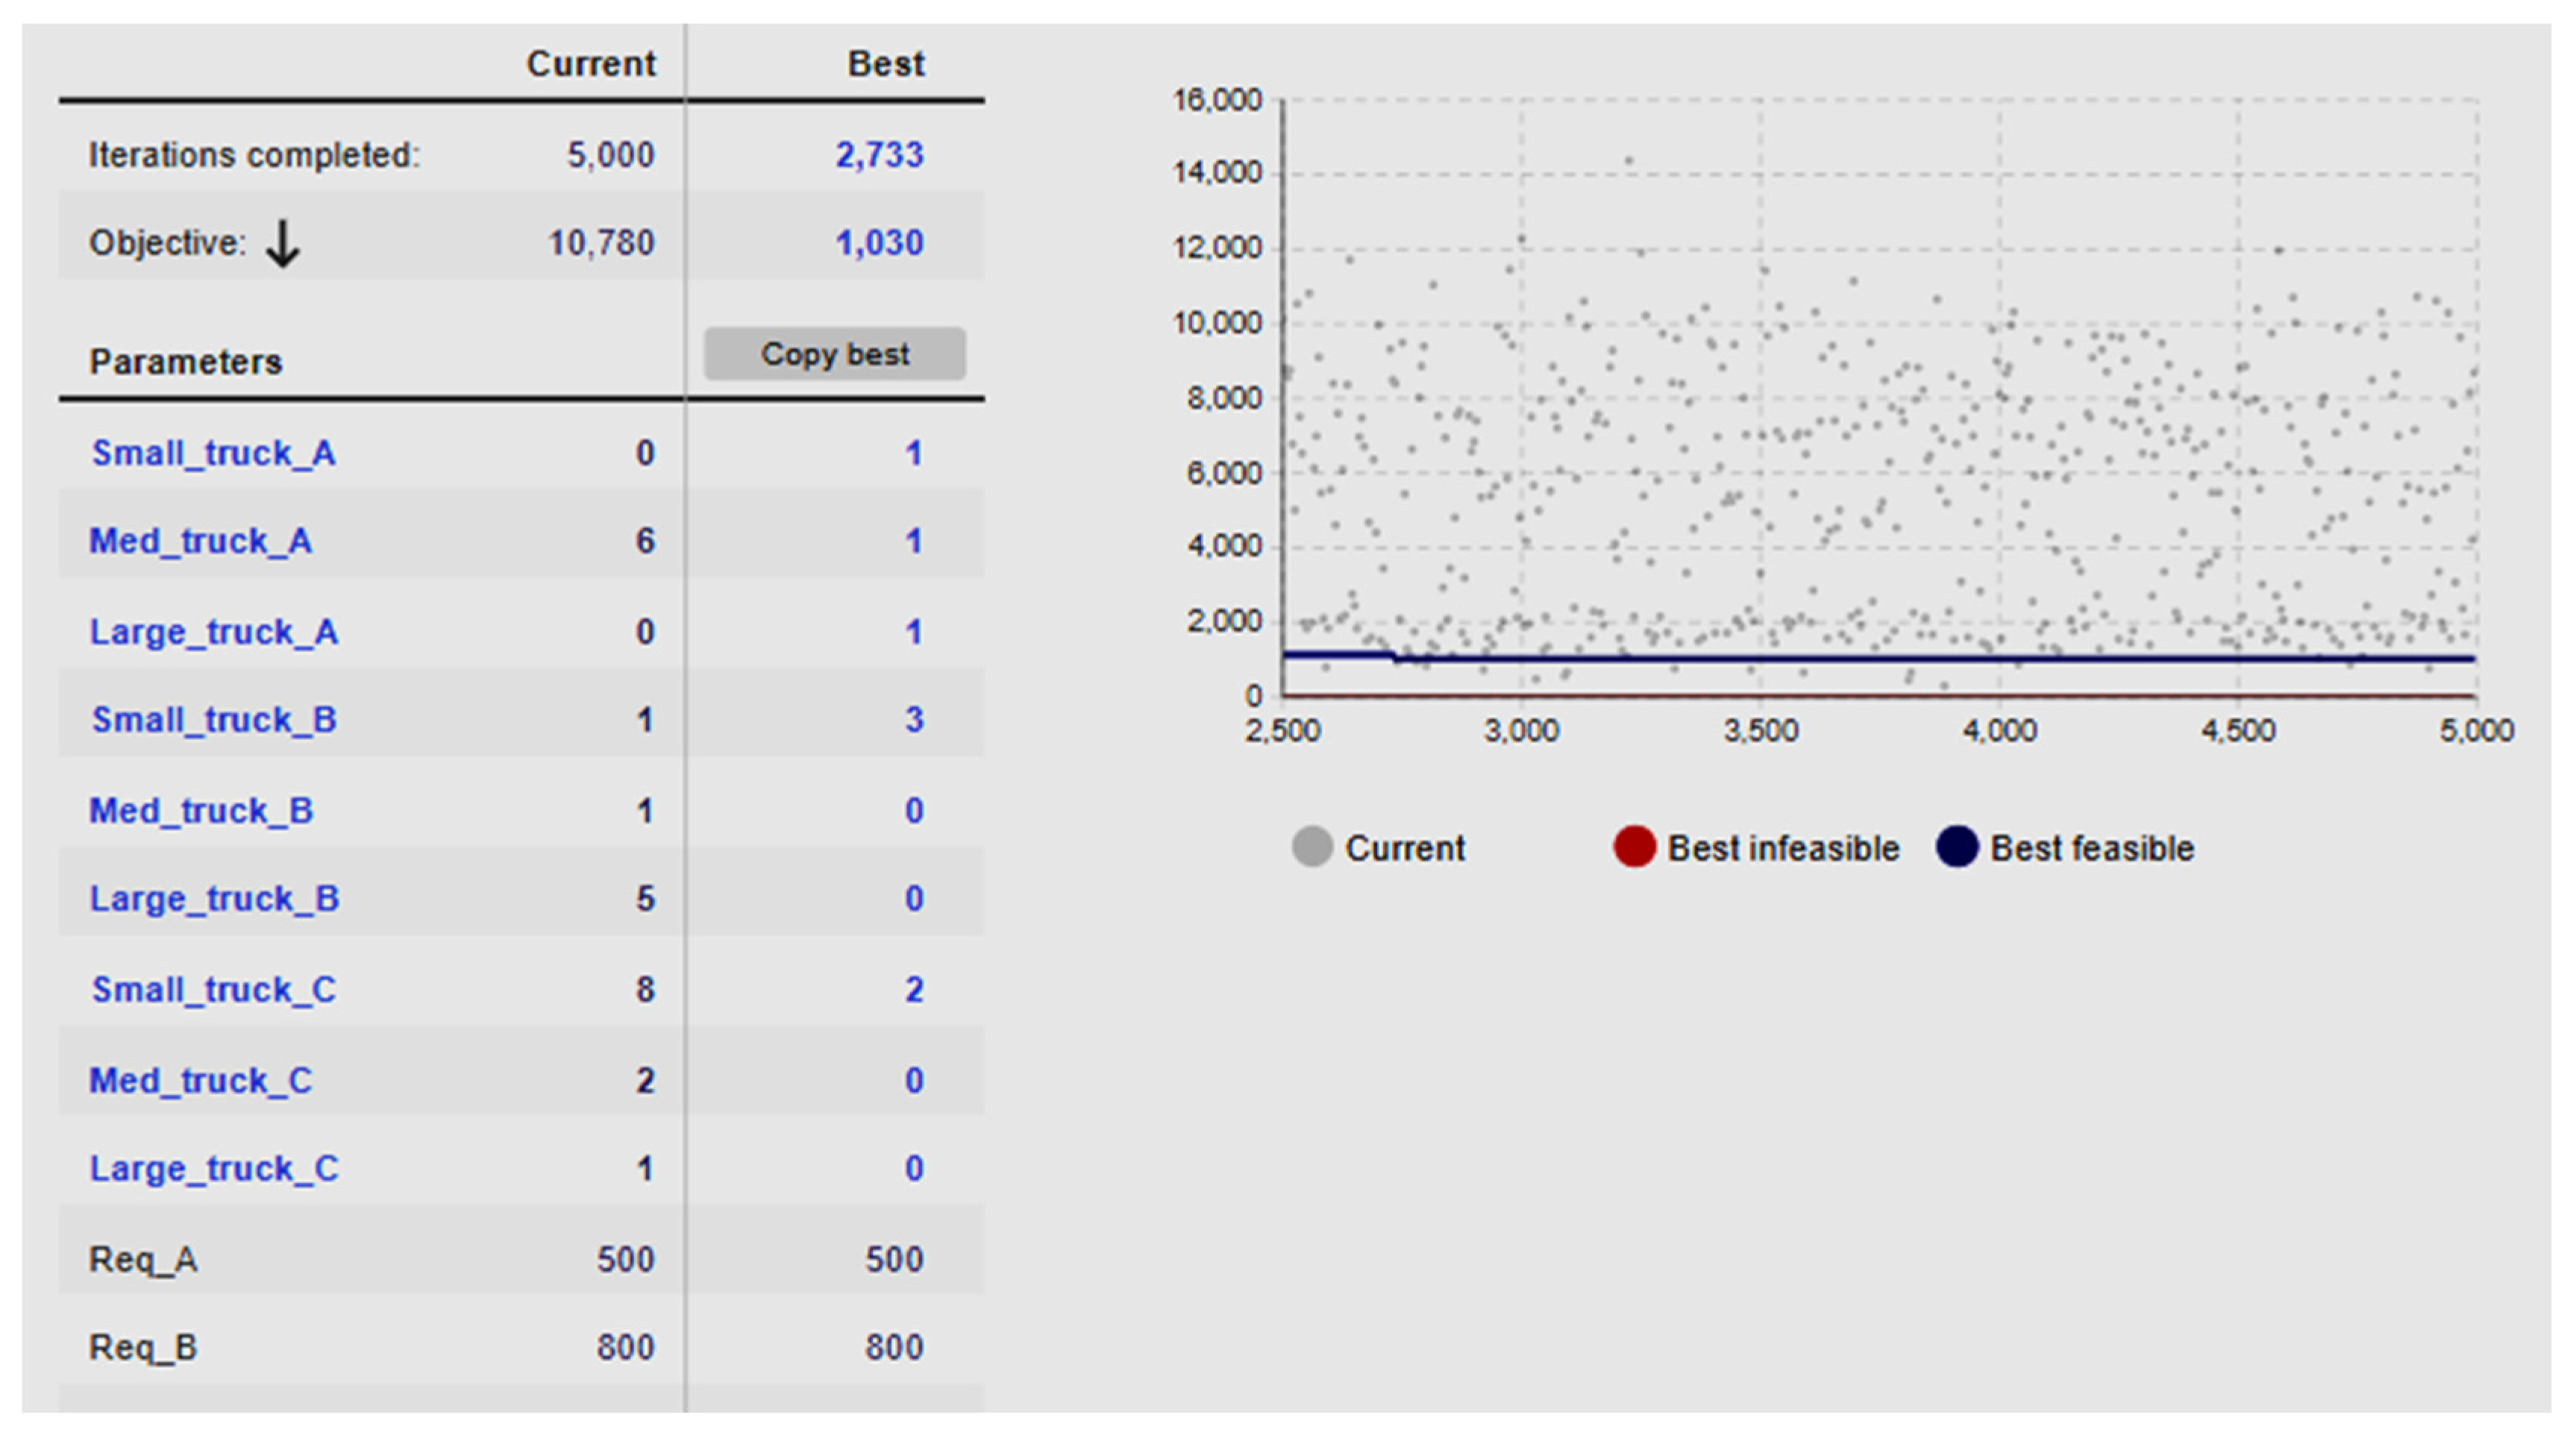The image size is (2576, 1436).
Task: Click the Copy best button
Action: 834,354
